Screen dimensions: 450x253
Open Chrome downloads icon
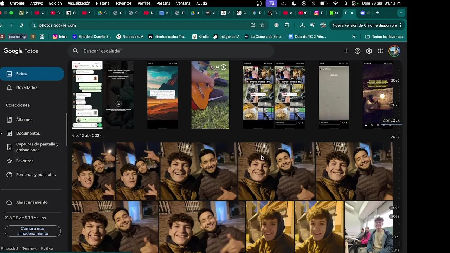point(302,25)
